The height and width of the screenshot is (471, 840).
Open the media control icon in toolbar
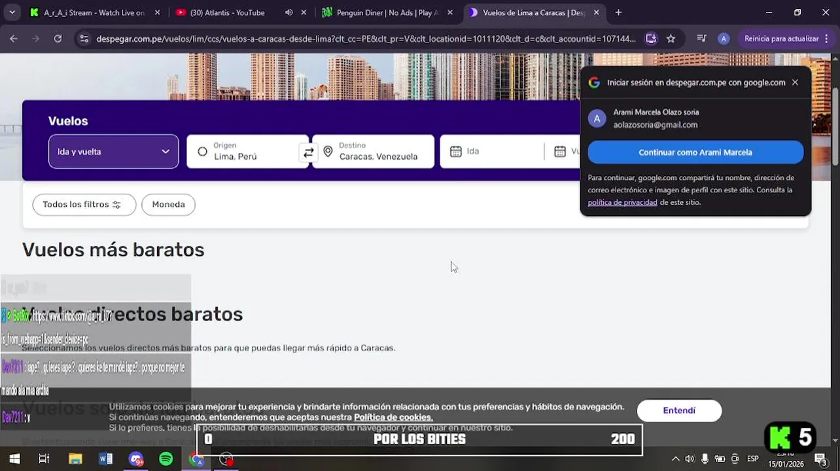[701, 39]
